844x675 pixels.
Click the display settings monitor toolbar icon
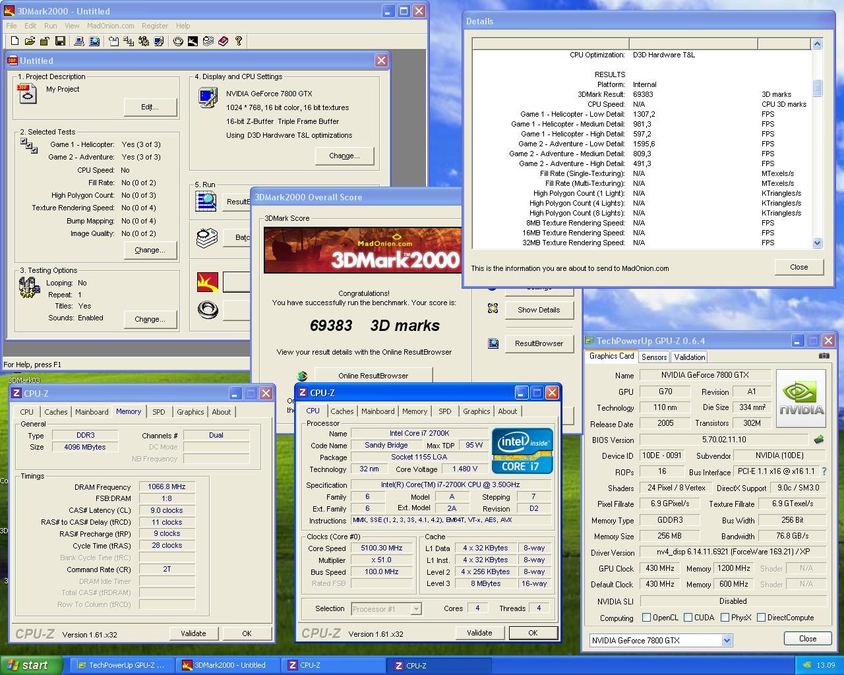[x=159, y=41]
